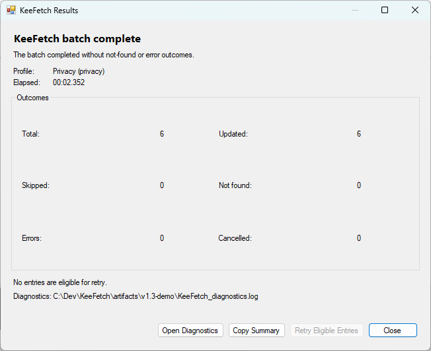The width and height of the screenshot is (431, 351).
Task: Click the 'Not found:' label
Action: point(235,185)
